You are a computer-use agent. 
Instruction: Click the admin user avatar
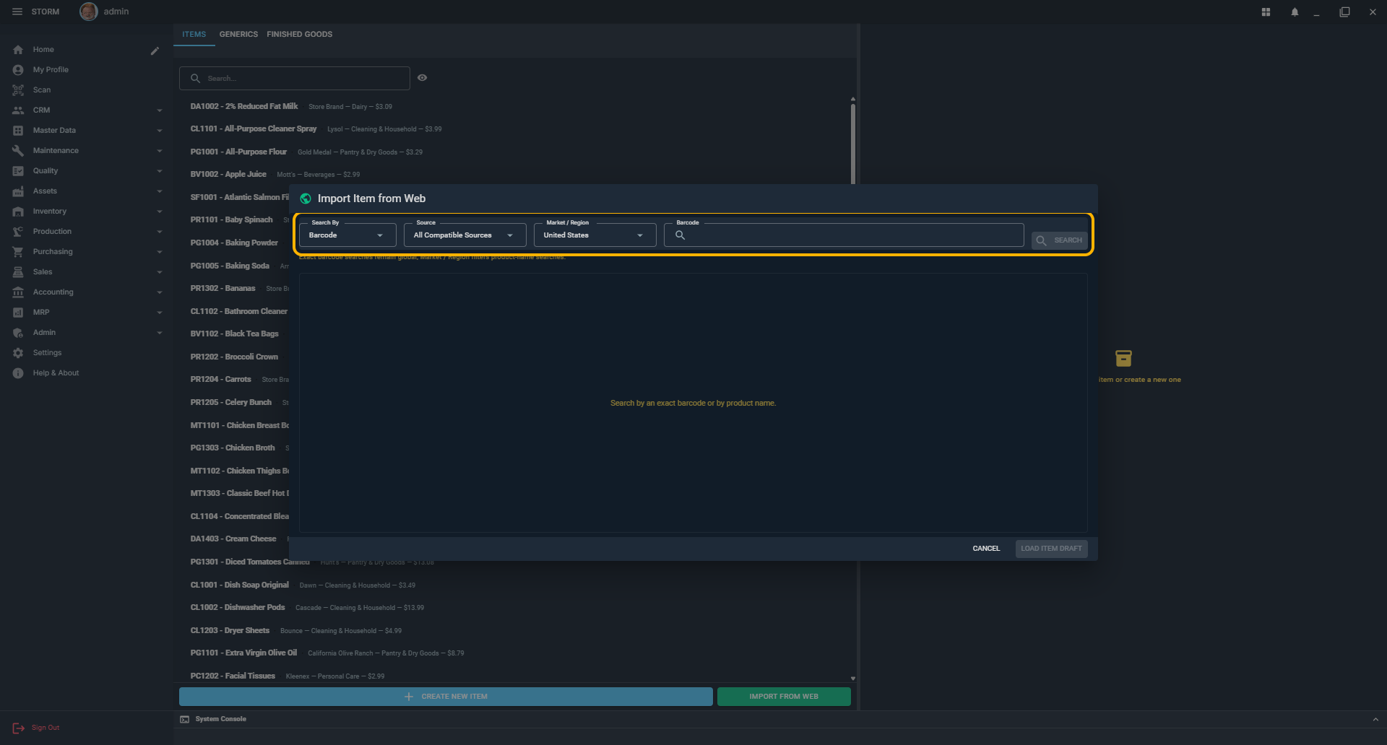pos(88,12)
